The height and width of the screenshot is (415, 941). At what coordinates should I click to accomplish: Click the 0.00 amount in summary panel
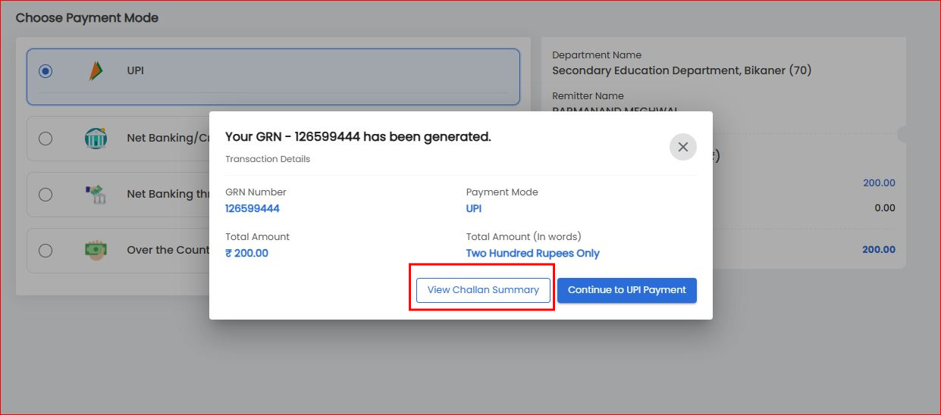[x=885, y=208]
